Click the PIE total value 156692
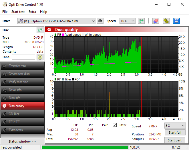 pos(73,139)
